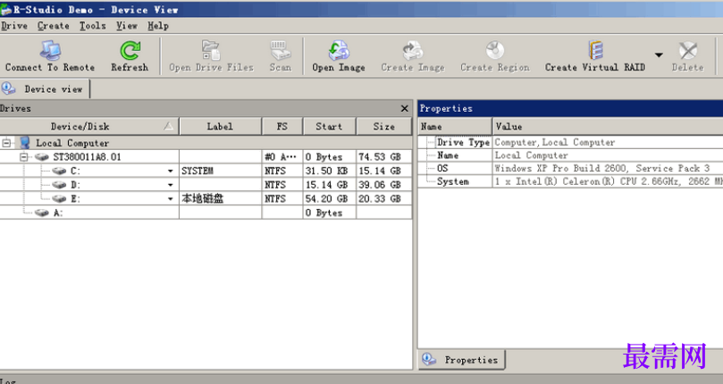Click the Size column header
This screenshot has height=384, width=723.
coord(384,126)
